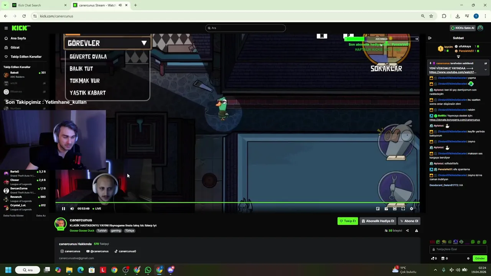The height and width of the screenshot is (276, 491).
Task: Open File Explorer from taskbar
Action: tap(69, 270)
